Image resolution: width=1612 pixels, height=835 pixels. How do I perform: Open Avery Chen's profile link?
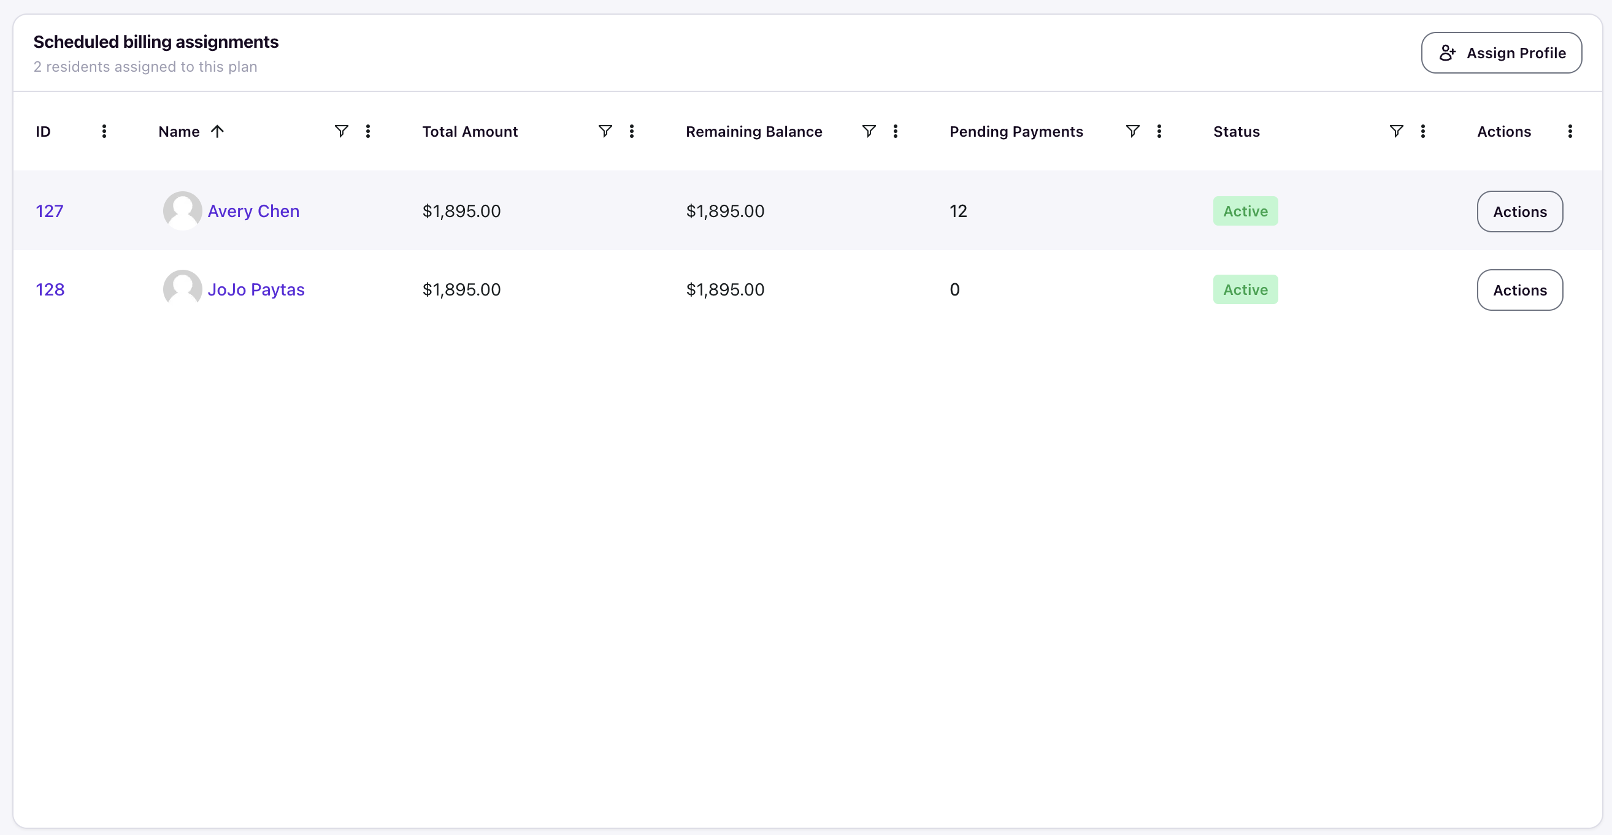click(x=253, y=212)
